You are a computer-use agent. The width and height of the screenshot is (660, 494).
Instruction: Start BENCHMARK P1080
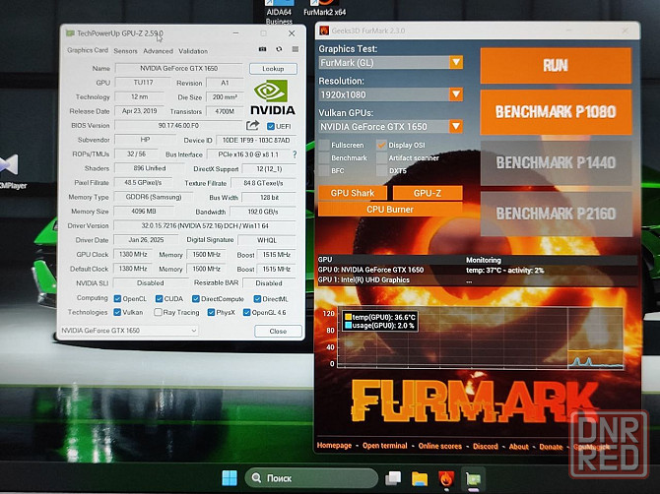(556, 112)
